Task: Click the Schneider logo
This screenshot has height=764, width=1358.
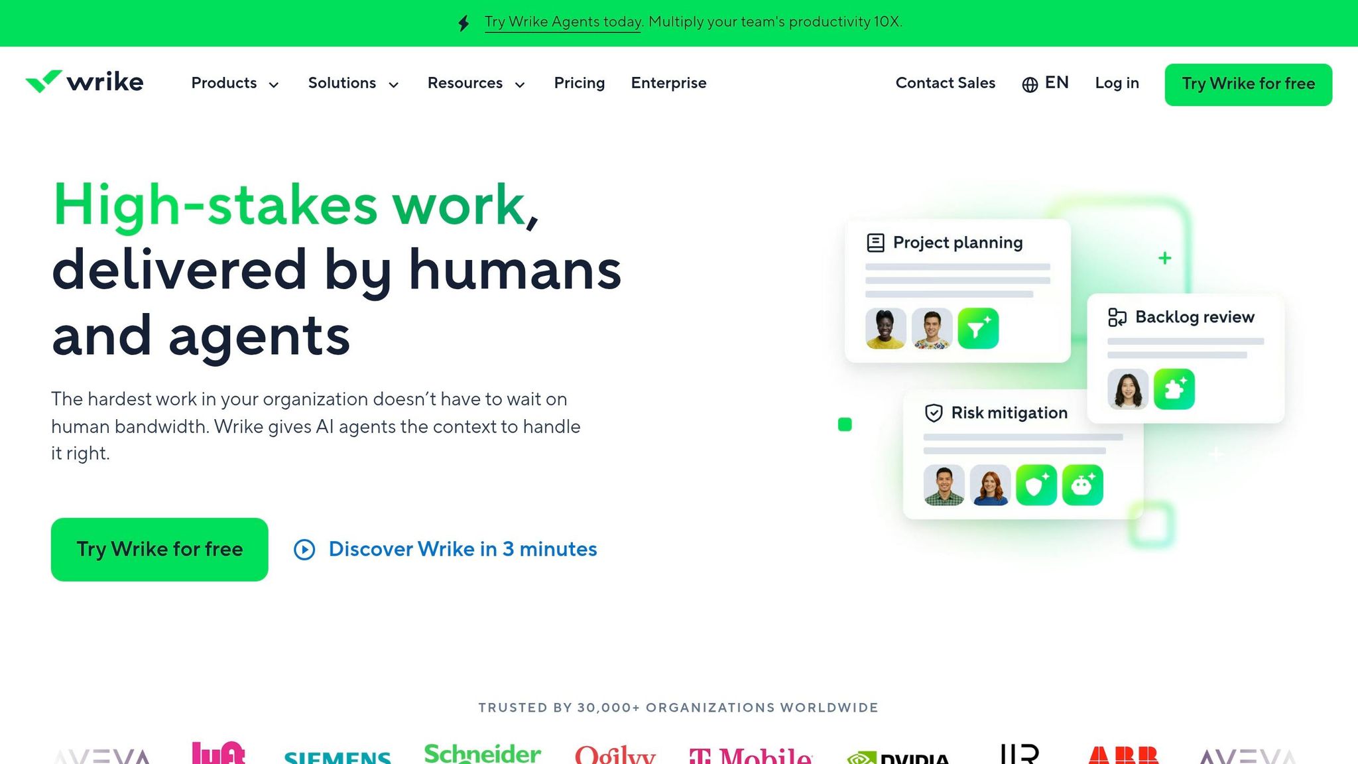Action: coord(482,753)
